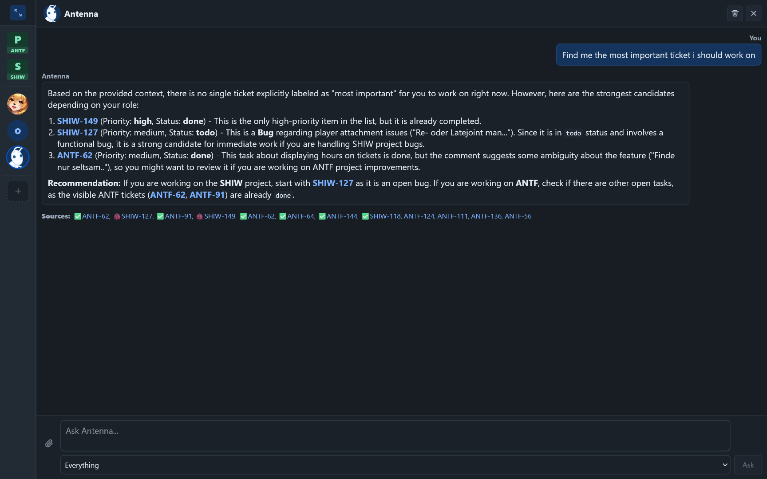Open ANTF-91 link in the Recommendation paragraph
767x479 pixels.
(x=207, y=195)
